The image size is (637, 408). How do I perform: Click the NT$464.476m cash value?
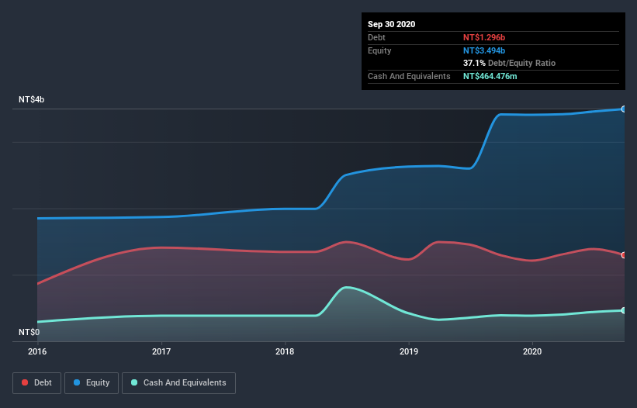490,76
